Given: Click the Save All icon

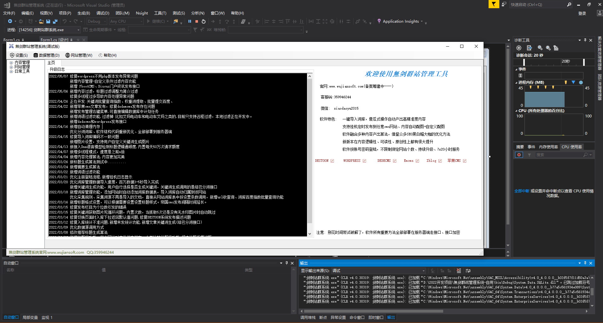Looking at the screenshot, I should 55,21.
